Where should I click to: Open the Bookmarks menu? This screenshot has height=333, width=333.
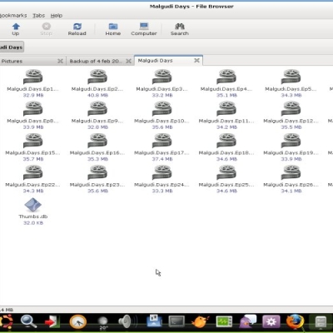tap(12, 16)
